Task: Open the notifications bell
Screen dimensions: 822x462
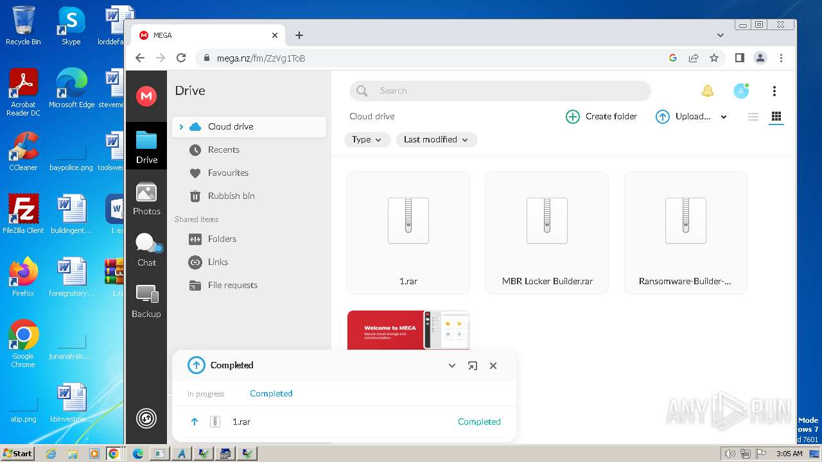Action: point(707,91)
